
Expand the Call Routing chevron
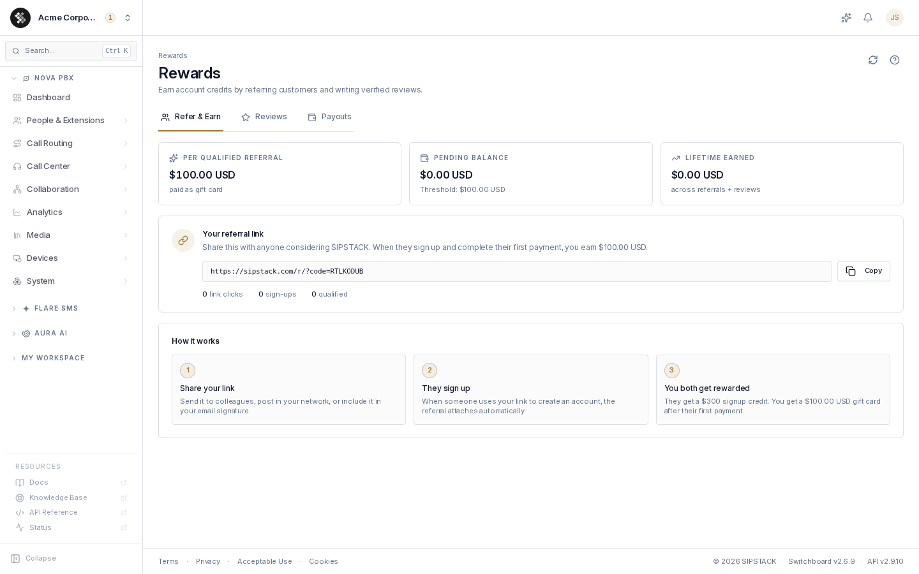(126, 143)
